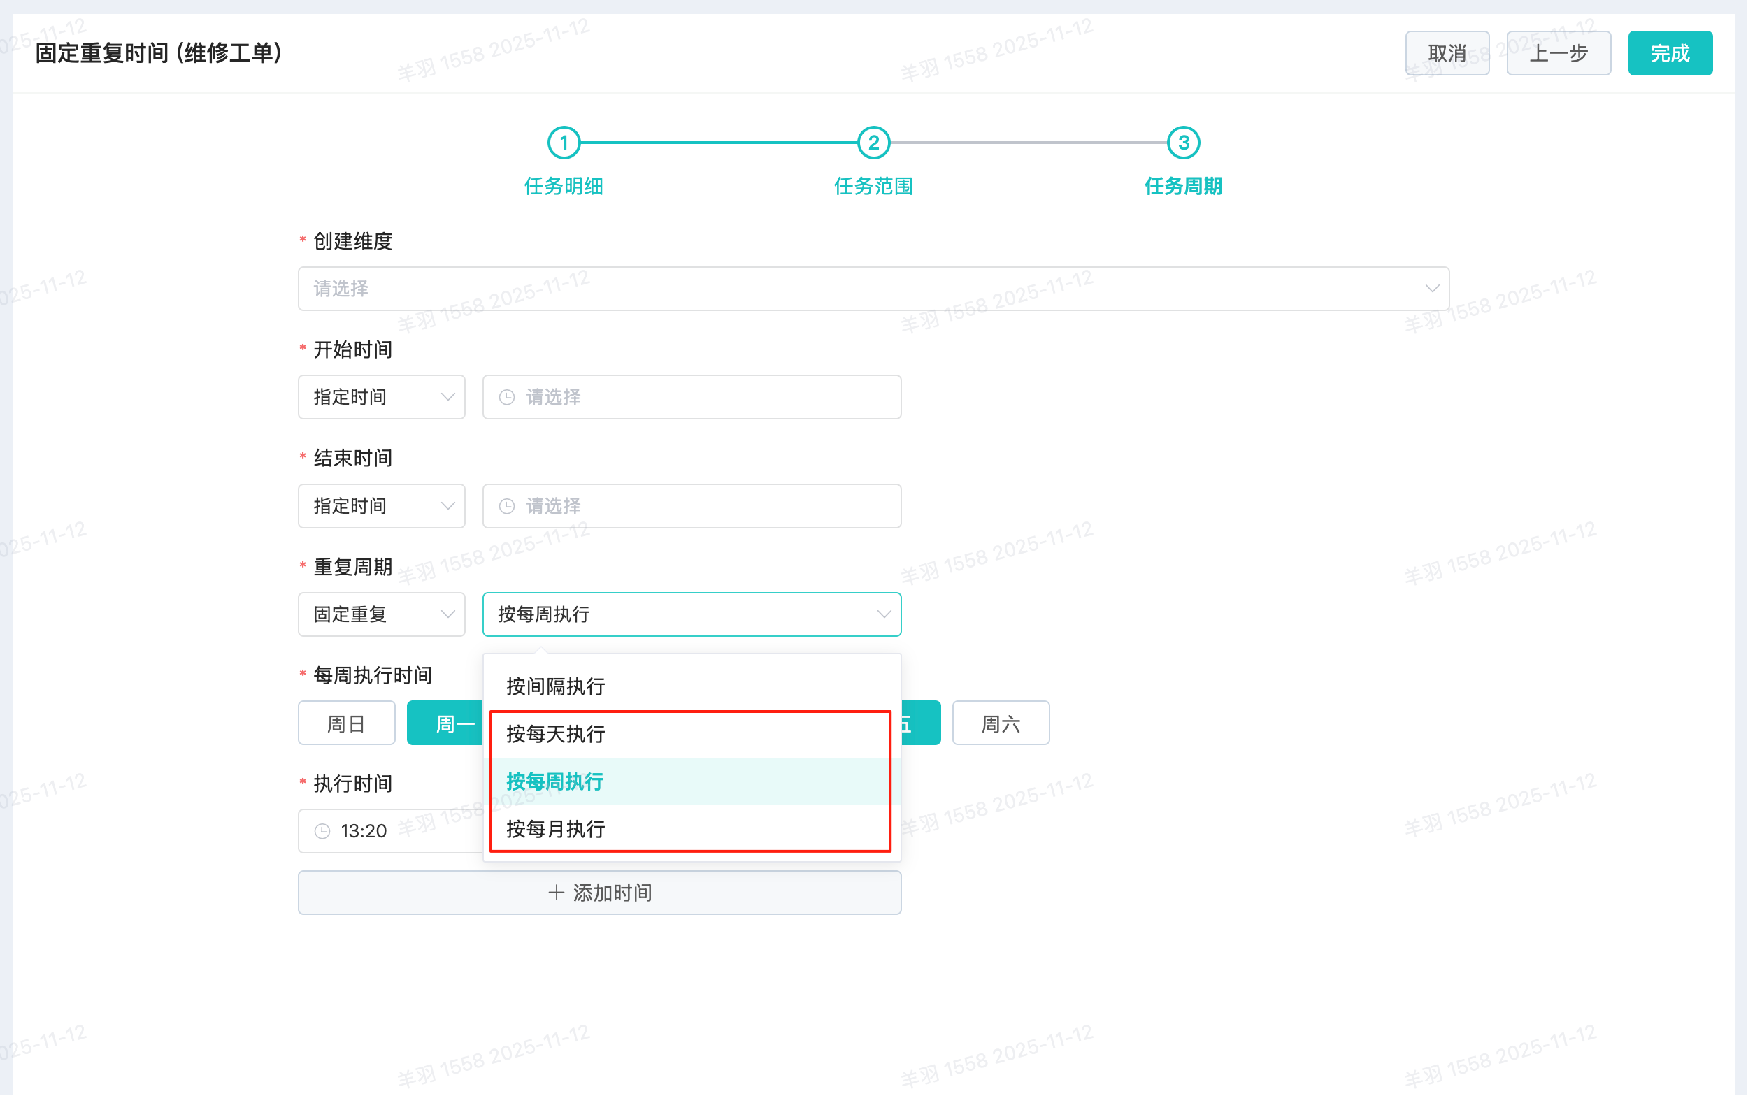Click step 2 circle 任务范围
The image size is (1748, 1096).
873,143
